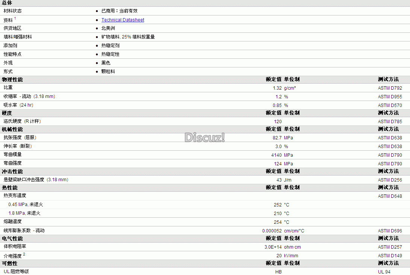This screenshot has height=275, width=410.
Task: Click the 电气性能 section header
Action: click(x=12, y=239)
